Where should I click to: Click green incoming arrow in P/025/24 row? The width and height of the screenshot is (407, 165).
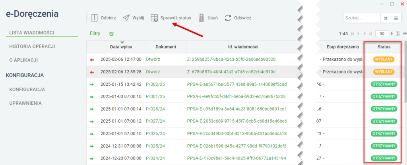[x=91, y=146]
